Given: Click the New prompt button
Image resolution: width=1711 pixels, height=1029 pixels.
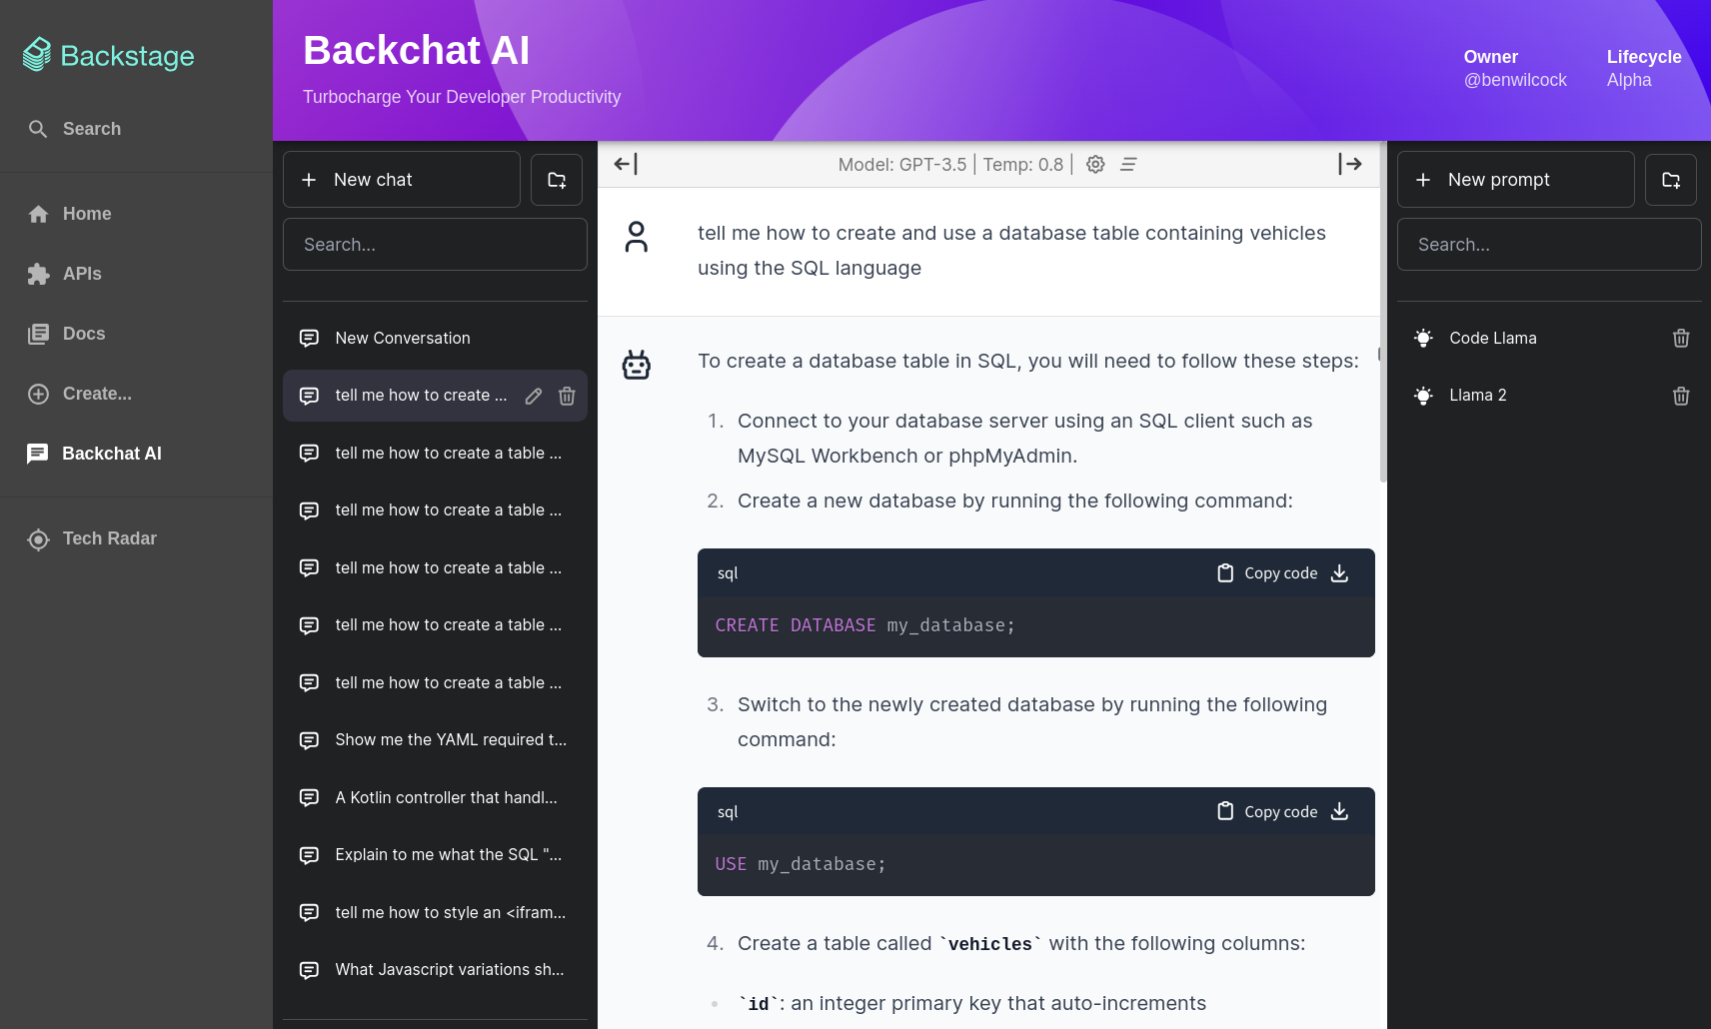Looking at the screenshot, I should pos(1516,180).
